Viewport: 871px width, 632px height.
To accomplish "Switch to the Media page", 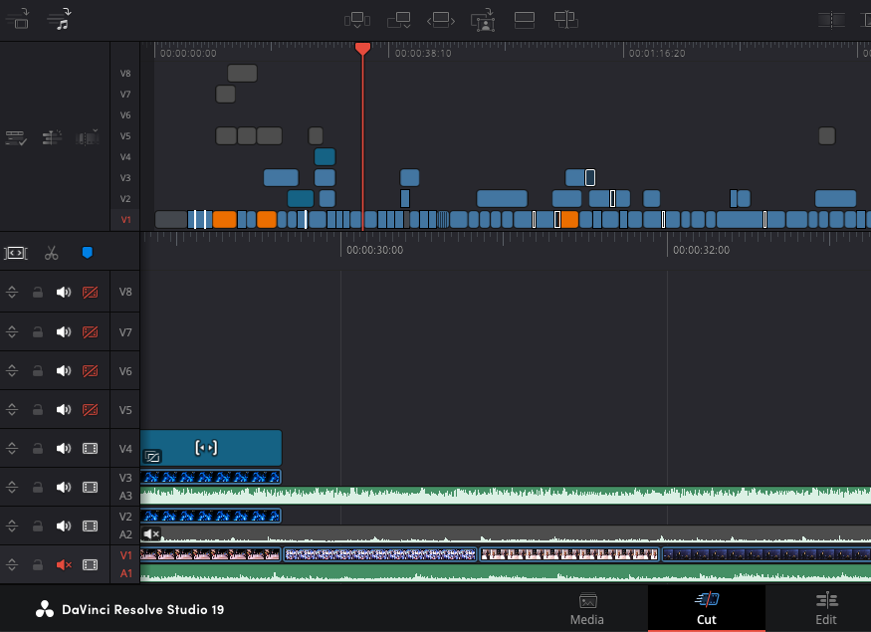I will click(x=587, y=608).
